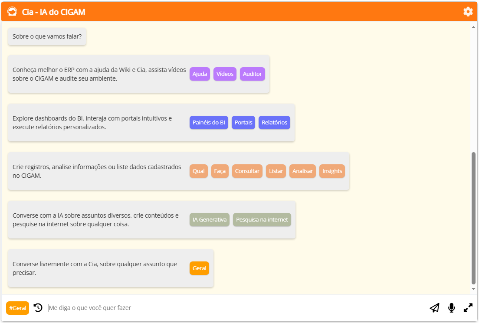Select Painéis do BI
Image resolution: width=479 pixels, height=323 pixels.
coord(209,122)
